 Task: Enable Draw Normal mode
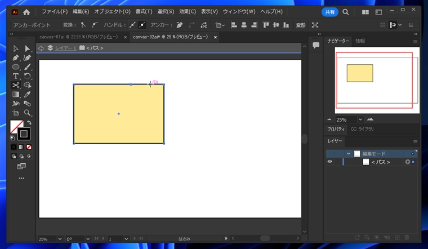click(x=14, y=157)
